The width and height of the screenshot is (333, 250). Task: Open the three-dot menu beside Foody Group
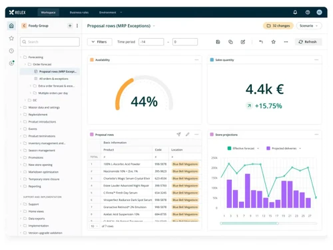click(x=77, y=26)
